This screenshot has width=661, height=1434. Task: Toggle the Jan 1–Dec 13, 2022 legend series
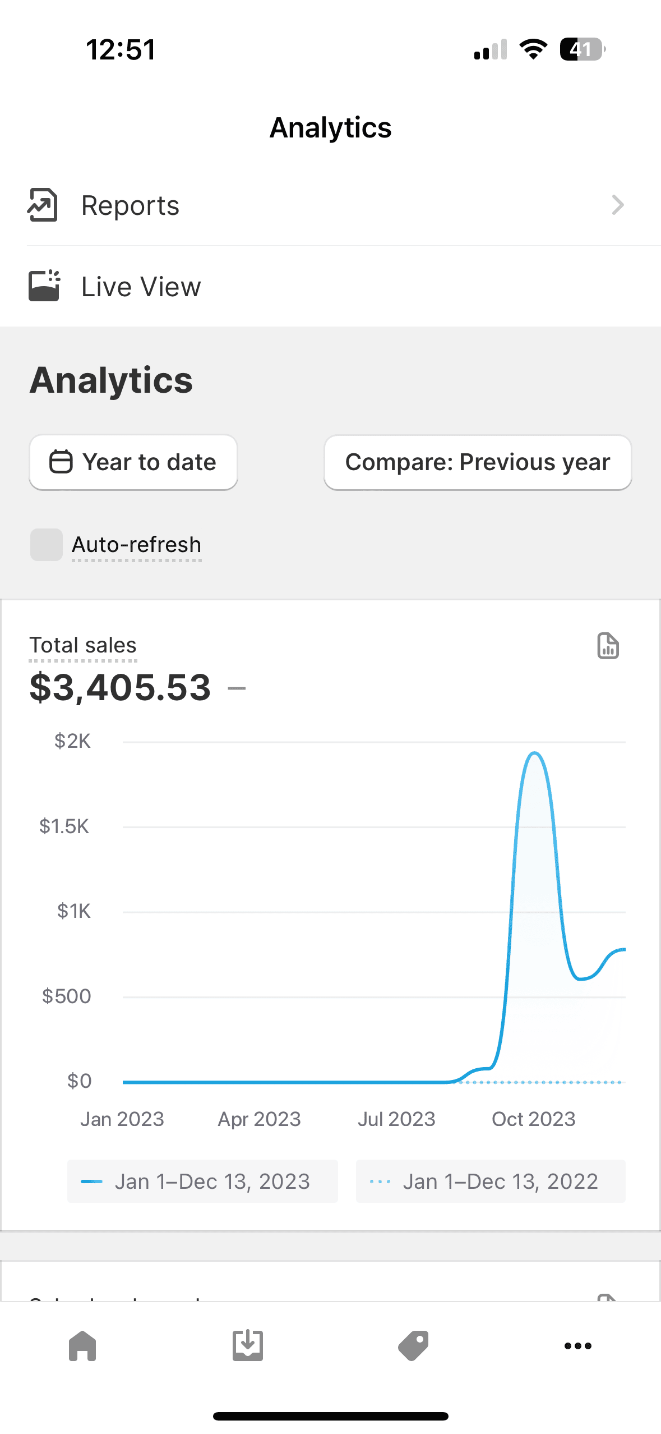pos(491,1181)
